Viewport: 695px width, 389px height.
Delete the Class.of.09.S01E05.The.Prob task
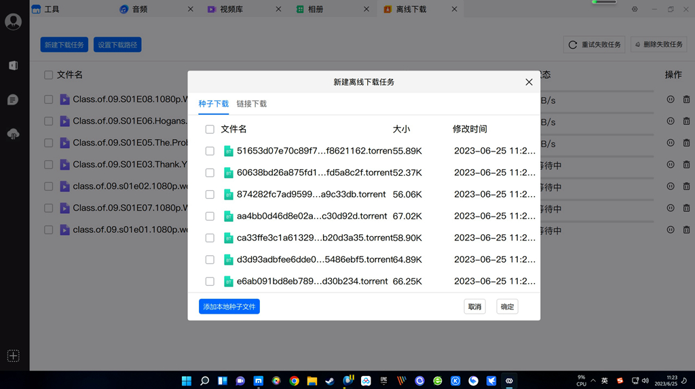click(x=687, y=143)
